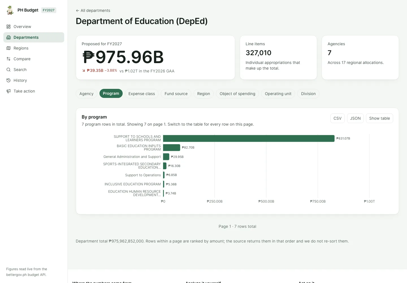Click the ₱5.36B bar value label

(171, 184)
